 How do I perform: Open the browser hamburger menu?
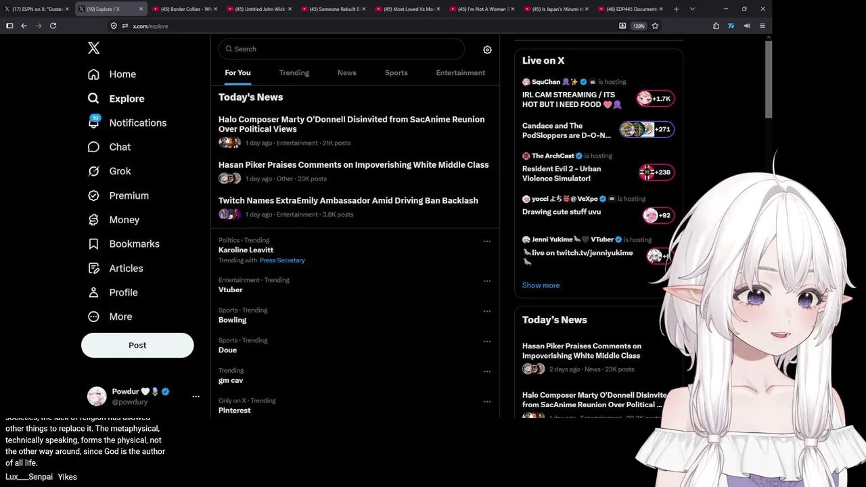(x=762, y=26)
